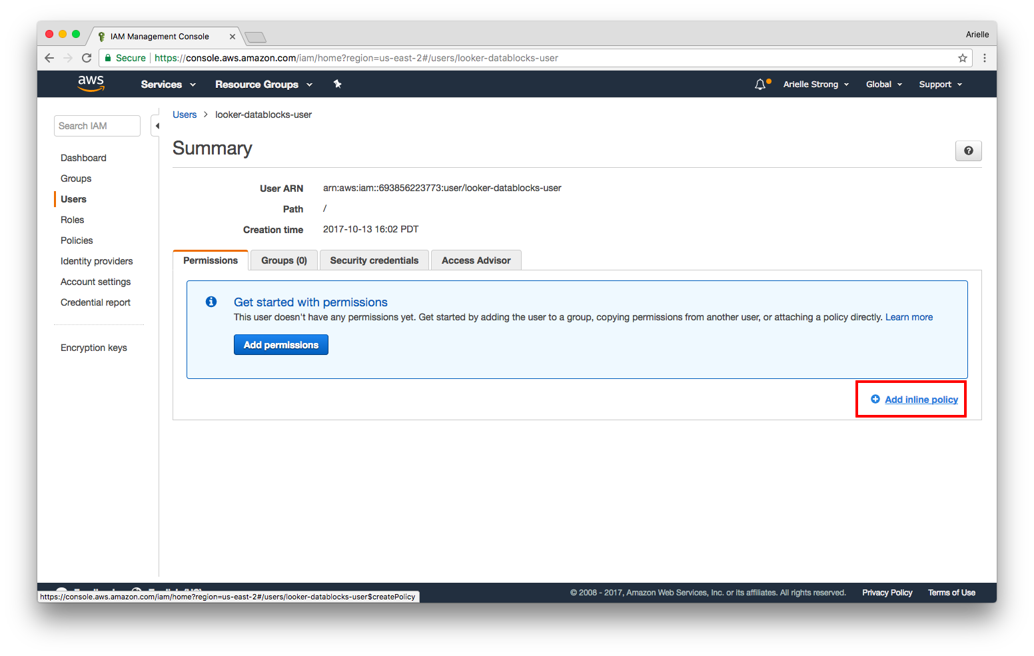Image resolution: width=1034 pixels, height=656 pixels.
Task: Collapse the IAM sidebar with arrow toggle
Action: point(157,126)
